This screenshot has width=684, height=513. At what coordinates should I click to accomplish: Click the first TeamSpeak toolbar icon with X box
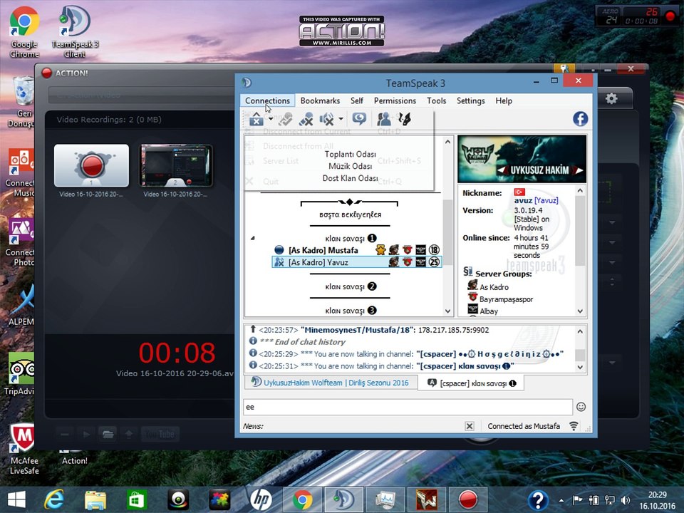(256, 119)
